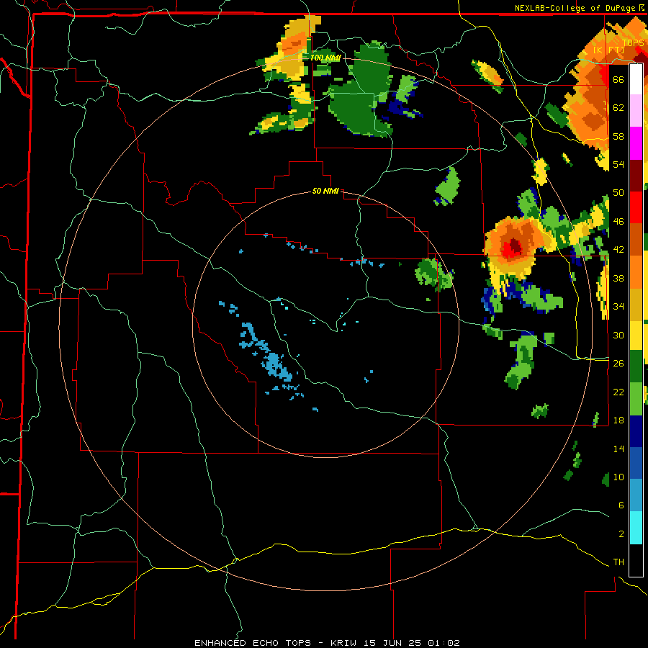The image size is (648, 648).
Task: Click the red core of the eastern storm
Action: (513, 247)
